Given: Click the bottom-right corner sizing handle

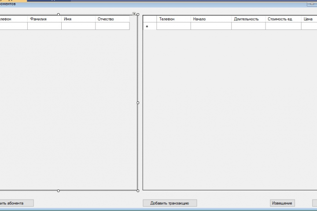Looking at the screenshot, I should (138, 191).
